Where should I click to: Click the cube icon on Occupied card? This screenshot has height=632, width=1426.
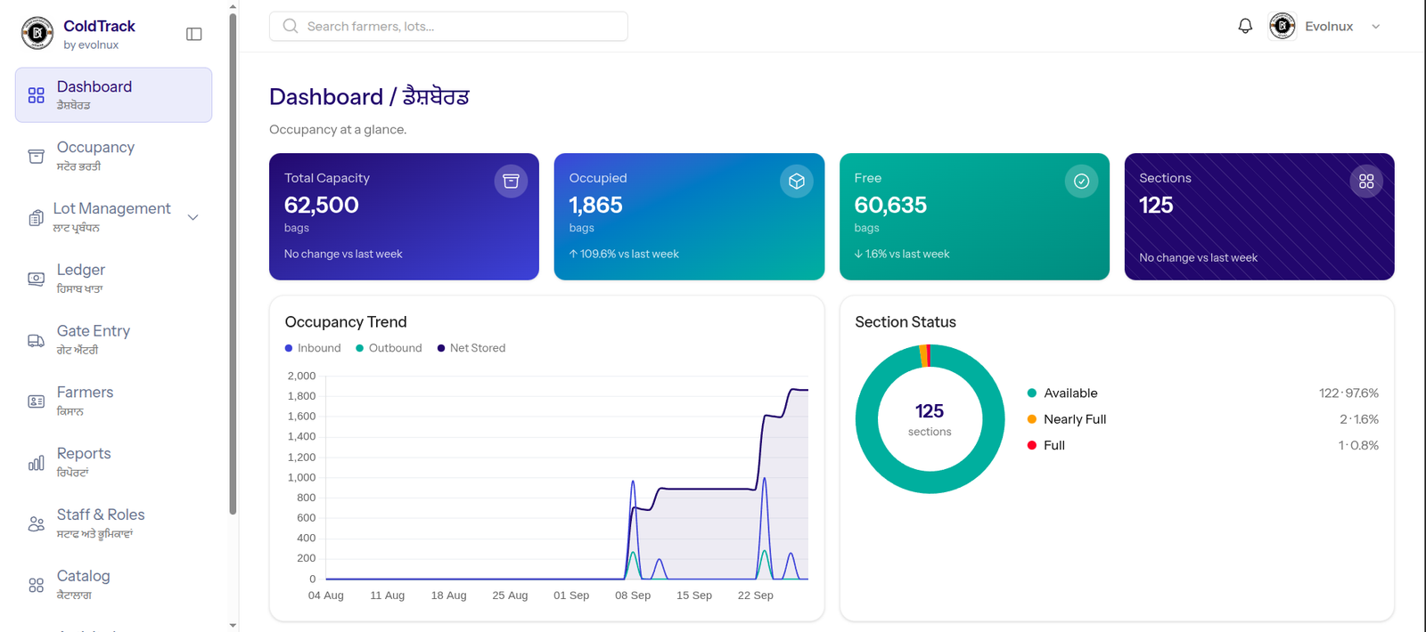click(797, 182)
